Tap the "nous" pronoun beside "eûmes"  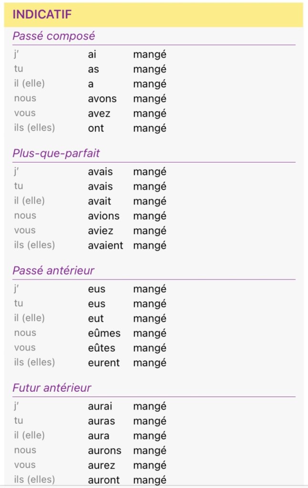click(25, 333)
